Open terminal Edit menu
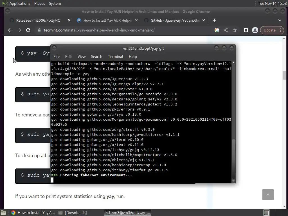Screen dimensions: 288x216 (x=69, y=57)
